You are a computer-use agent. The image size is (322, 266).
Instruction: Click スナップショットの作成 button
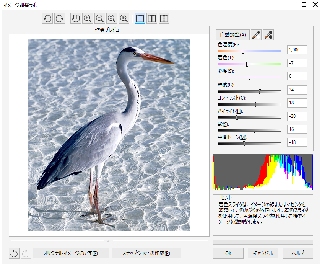pos(146,253)
